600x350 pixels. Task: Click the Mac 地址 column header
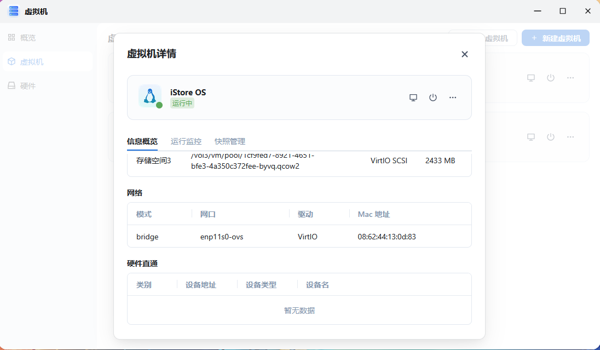point(373,214)
